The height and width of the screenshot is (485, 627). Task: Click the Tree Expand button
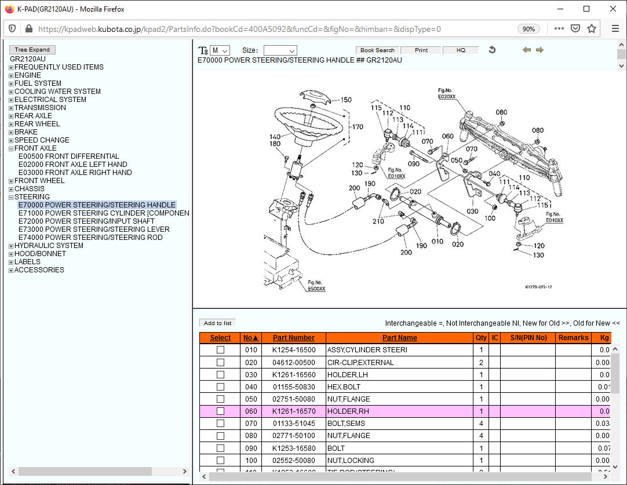[x=32, y=50]
